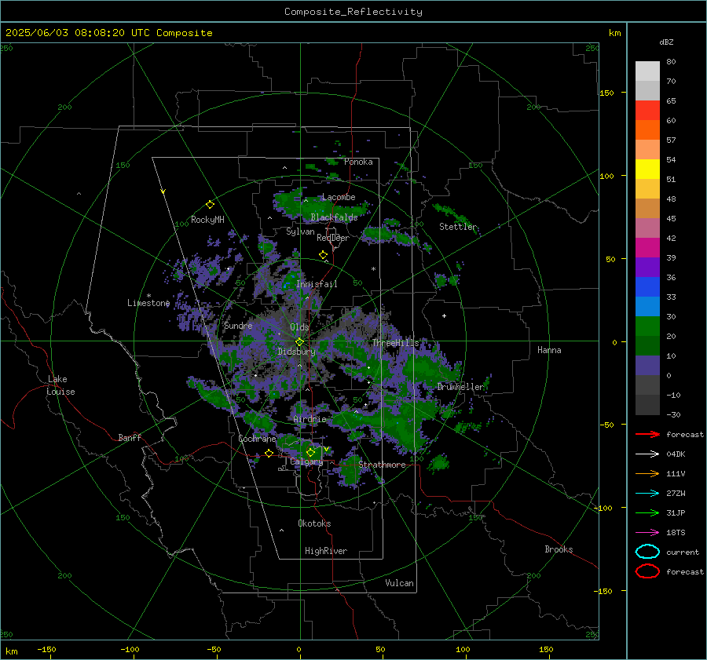Click the Stettler city label
The height and width of the screenshot is (660, 707).
[x=458, y=227]
